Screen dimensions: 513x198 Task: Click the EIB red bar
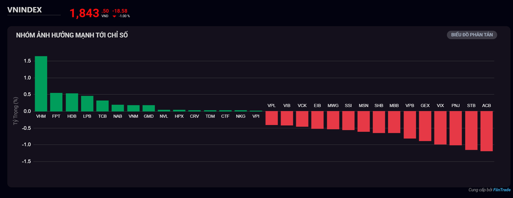click(x=318, y=120)
